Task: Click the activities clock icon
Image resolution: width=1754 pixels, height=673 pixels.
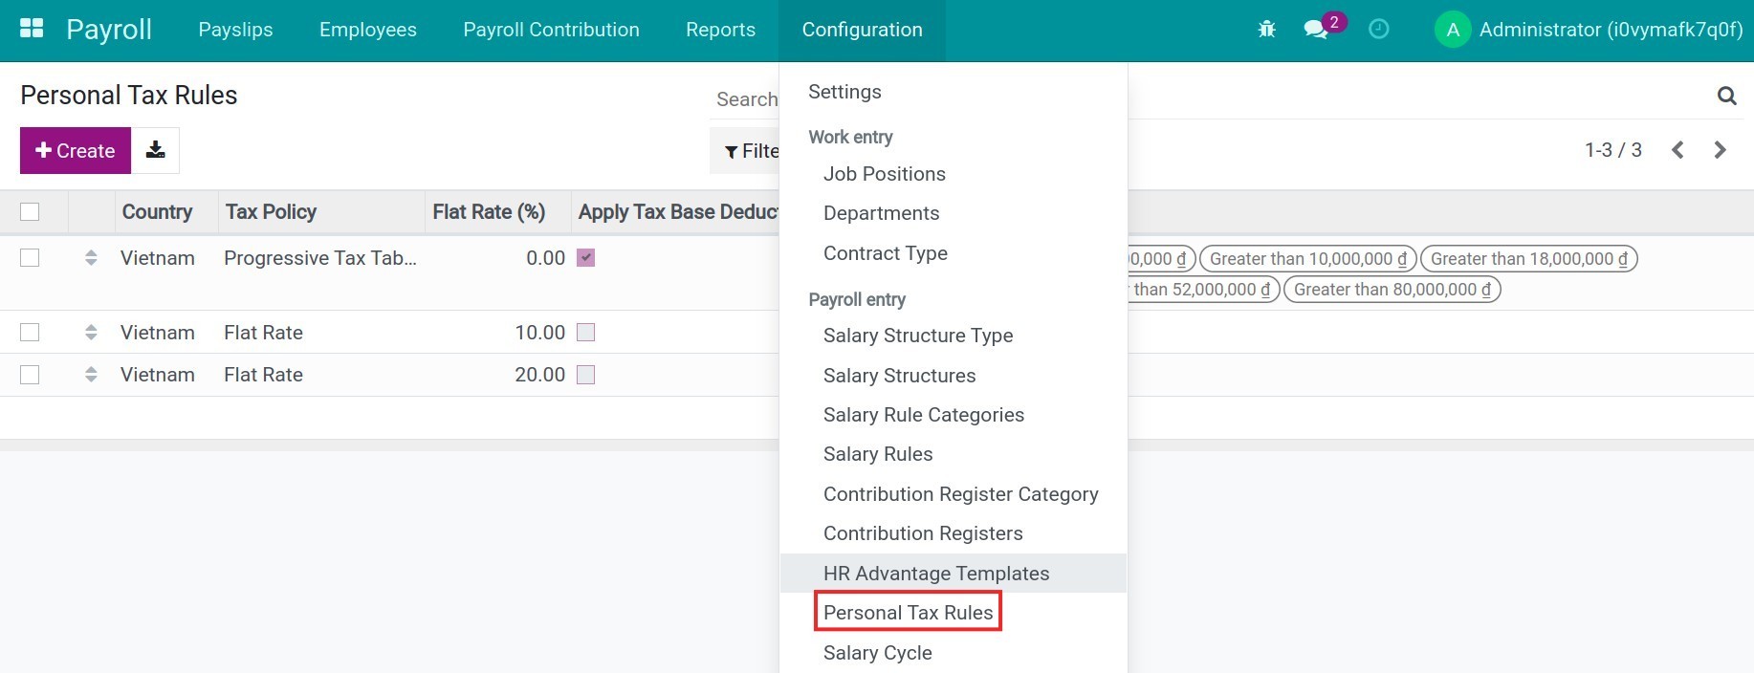Action: tap(1378, 30)
